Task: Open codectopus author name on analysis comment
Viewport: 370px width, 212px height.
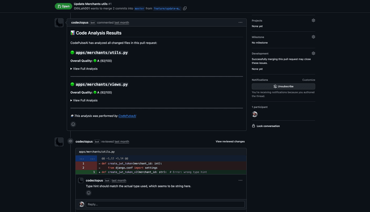Action: (80, 23)
